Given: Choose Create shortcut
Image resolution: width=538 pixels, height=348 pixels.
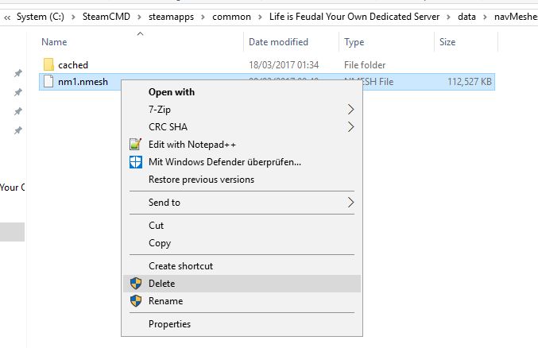Looking at the screenshot, I should click(x=242, y=266).
